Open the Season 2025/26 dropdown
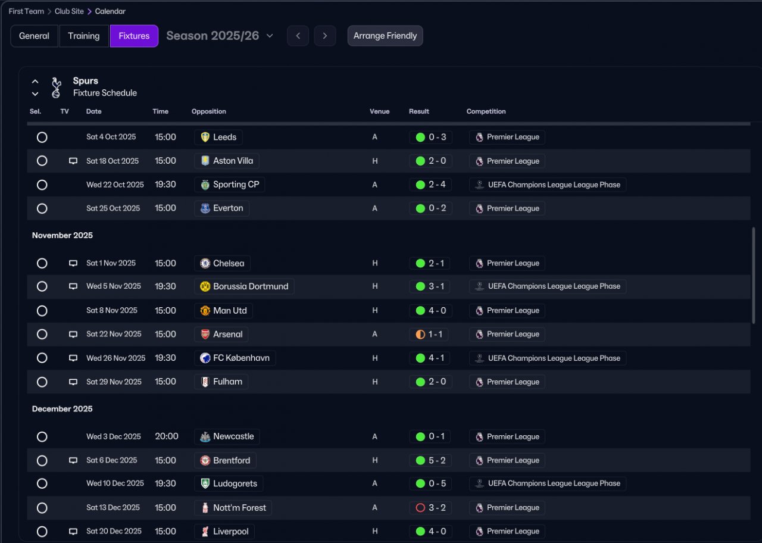The width and height of the screenshot is (762, 543). (220, 36)
